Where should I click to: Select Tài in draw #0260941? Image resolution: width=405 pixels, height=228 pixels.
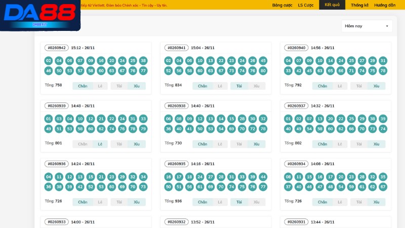[x=239, y=86]
